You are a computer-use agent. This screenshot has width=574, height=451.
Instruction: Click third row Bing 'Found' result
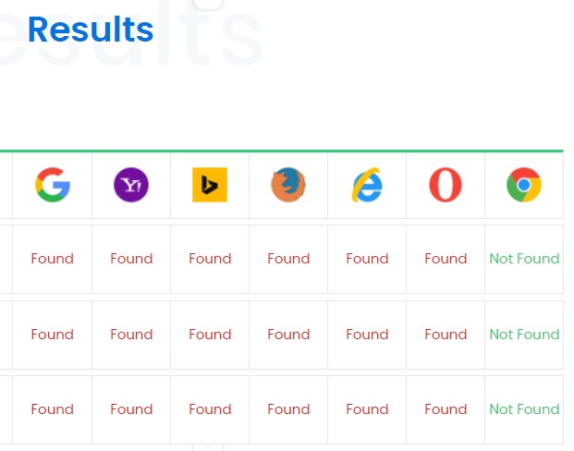point(210,409)
